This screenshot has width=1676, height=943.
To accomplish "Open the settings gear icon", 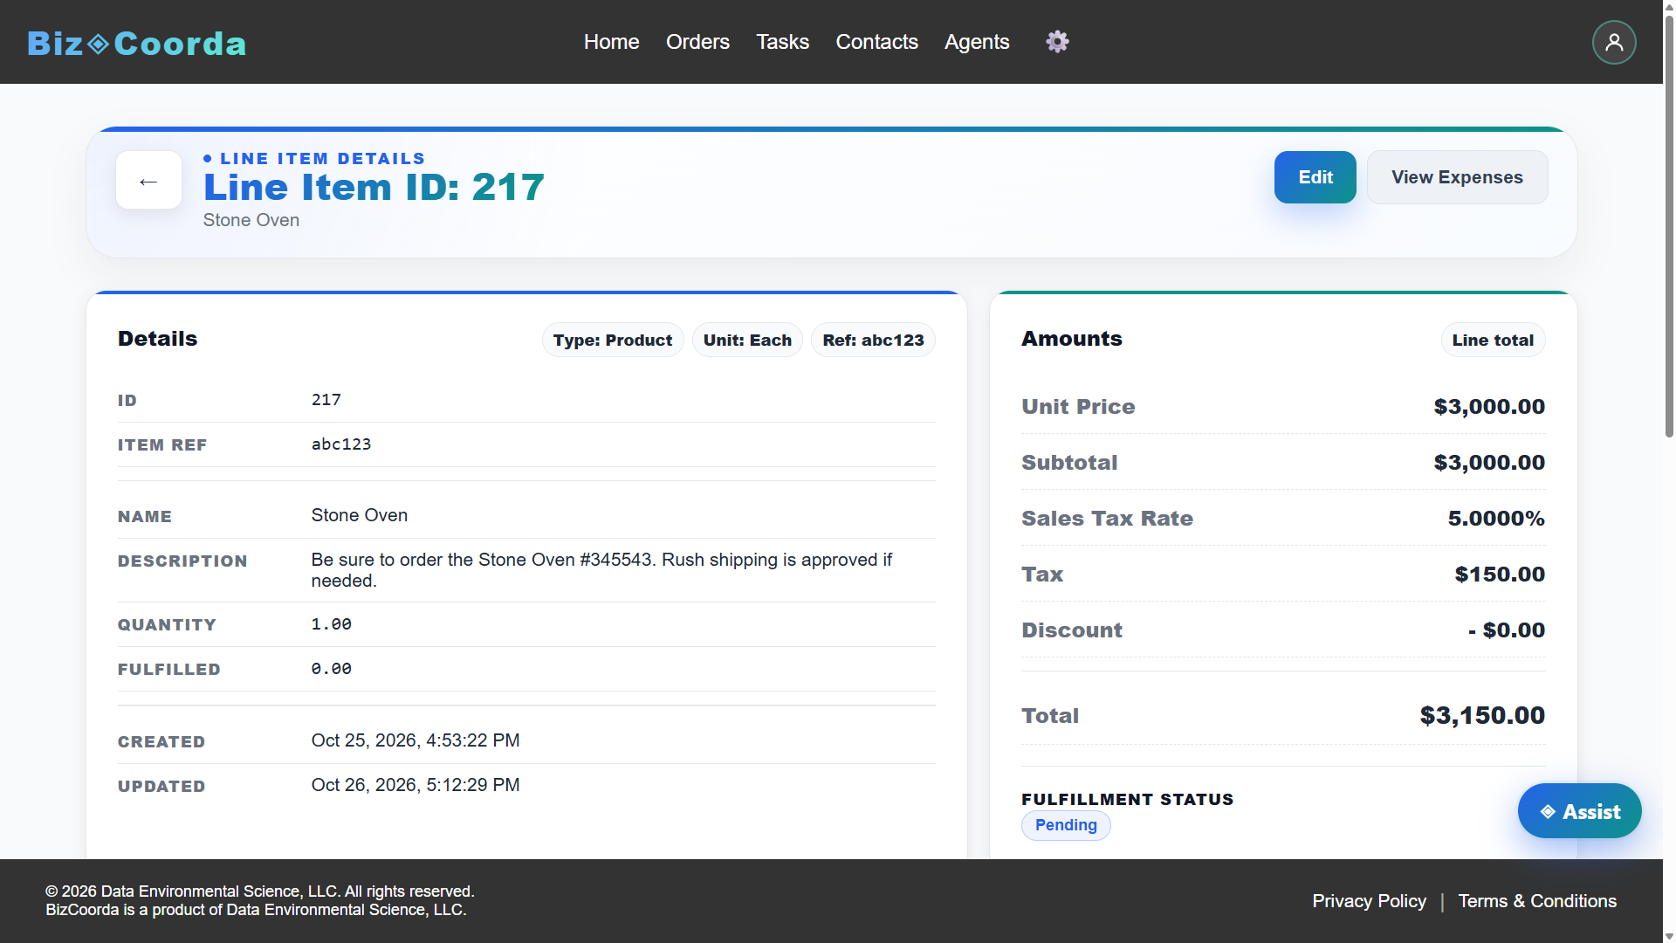I will [x=1057, y=41].
